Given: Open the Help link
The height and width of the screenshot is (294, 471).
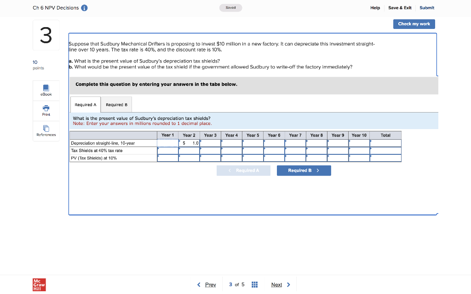Looking at the screenshot, I should click(375, 8).
